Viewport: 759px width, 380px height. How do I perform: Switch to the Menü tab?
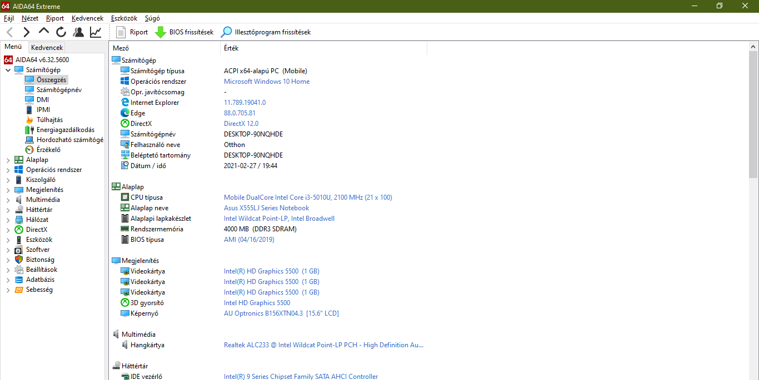(x=13, y=47)
